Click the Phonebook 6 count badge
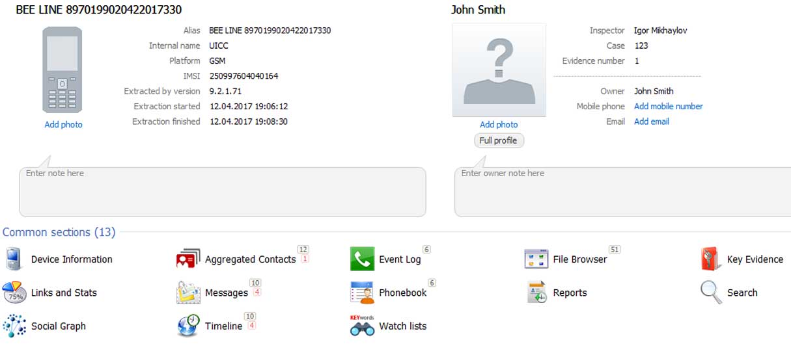The image size is (791, 353). [x=432, y=283]
